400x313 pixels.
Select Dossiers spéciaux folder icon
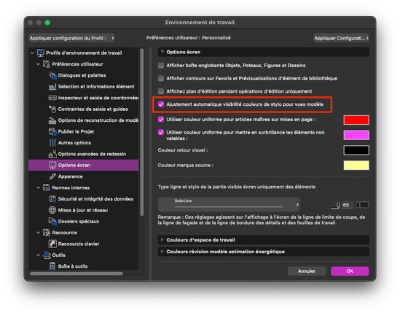(52, 221)
